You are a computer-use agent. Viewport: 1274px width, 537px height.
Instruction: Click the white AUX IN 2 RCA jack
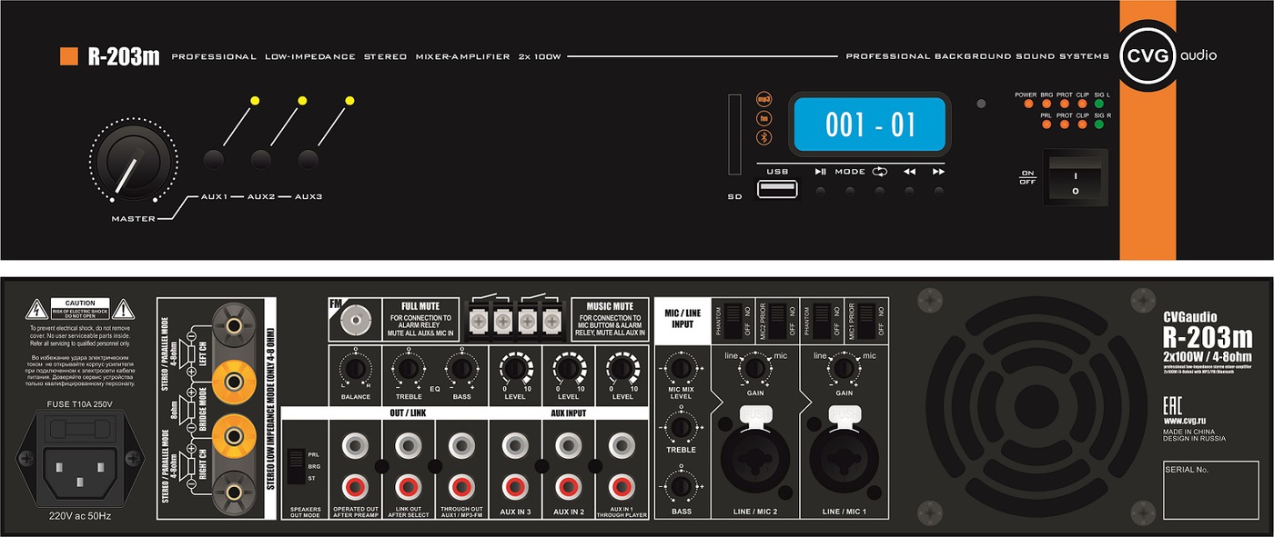(569, 445)
